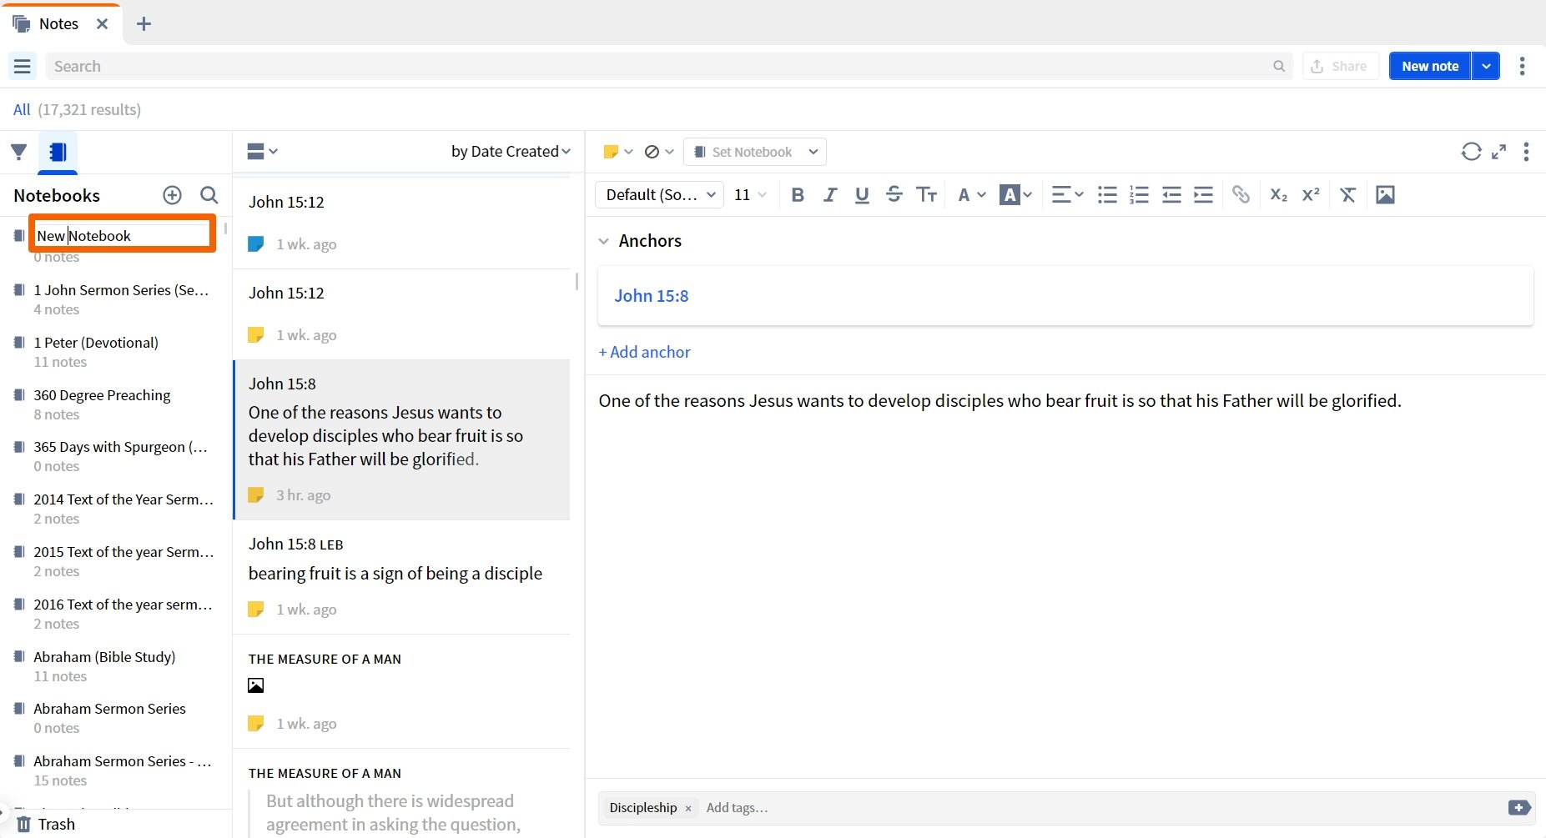Open text alignment dropdown
1546x838 pixels.
point(1066,195)
